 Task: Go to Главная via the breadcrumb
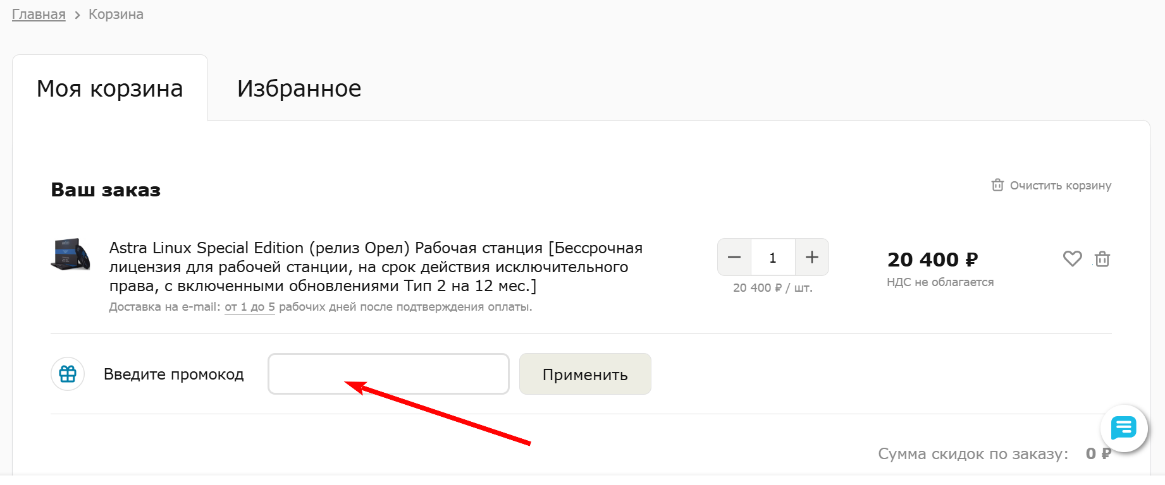tap(39, 15)
